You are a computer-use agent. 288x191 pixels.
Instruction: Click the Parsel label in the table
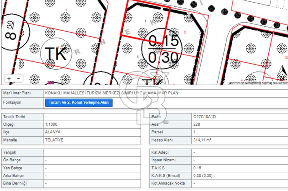click(x=157, y=132)
